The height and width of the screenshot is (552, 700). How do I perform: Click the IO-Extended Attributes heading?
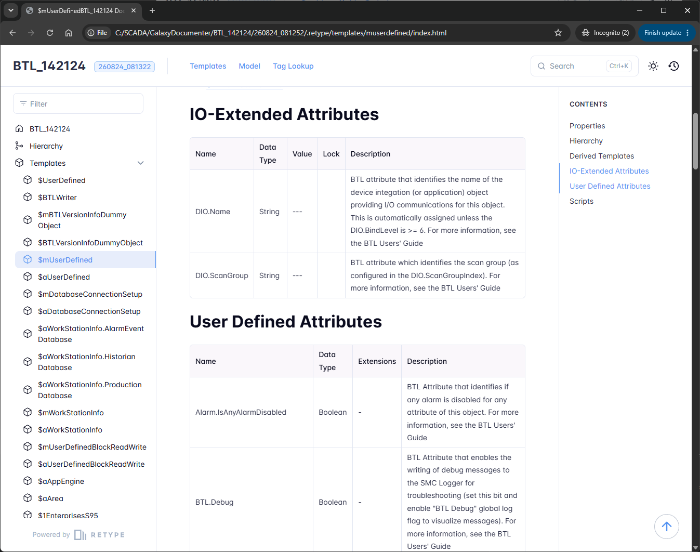284,114
